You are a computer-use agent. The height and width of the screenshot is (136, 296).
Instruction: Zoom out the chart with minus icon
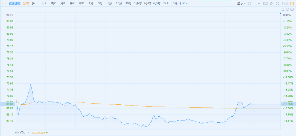[x=287, y=9]
